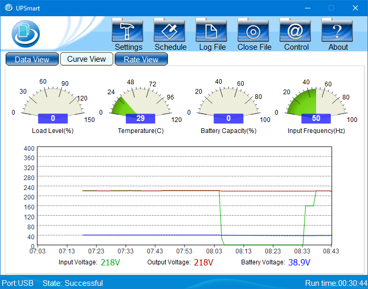Viewport: 368px width, 289px height.
Task: Click the 08:03 time axis label
Action: pyautogui.click(x=214, y=251)
